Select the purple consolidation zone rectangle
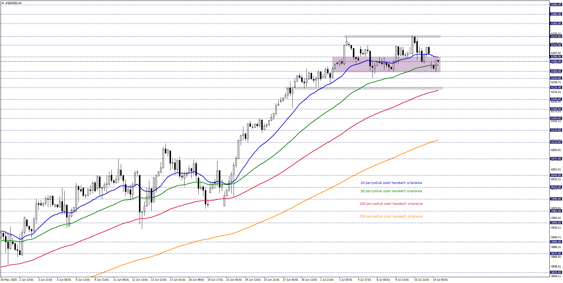The height and width of the screenshot is (283, 563). [x=386, y=64]
